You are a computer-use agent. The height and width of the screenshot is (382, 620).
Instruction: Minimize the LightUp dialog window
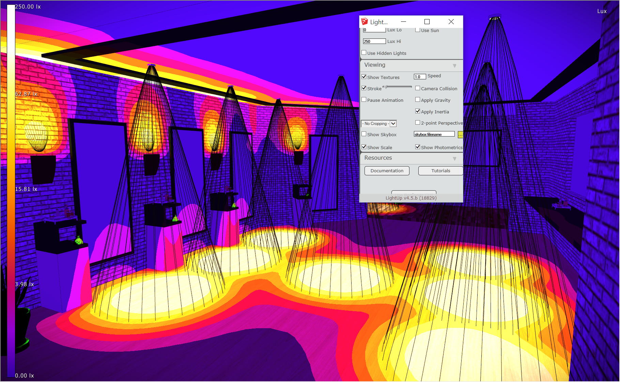click(403, 22)
